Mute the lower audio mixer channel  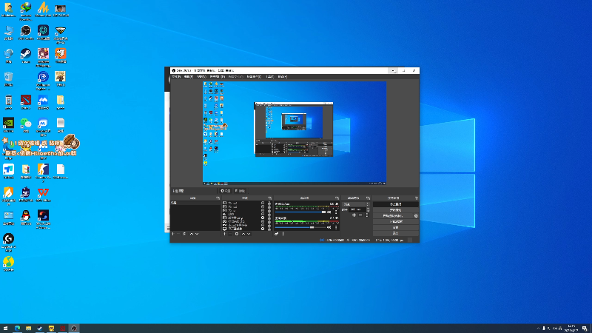coord(329,227)
